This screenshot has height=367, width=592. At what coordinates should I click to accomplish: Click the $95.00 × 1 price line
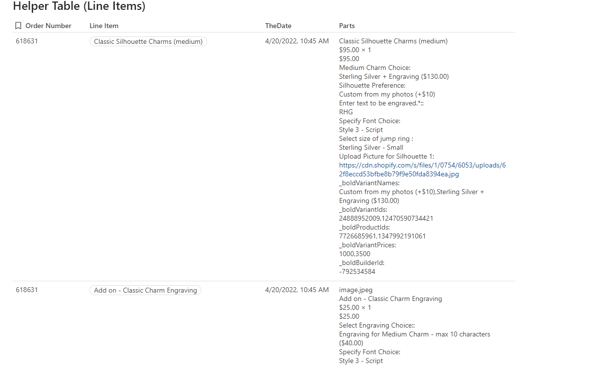(355, 50)
